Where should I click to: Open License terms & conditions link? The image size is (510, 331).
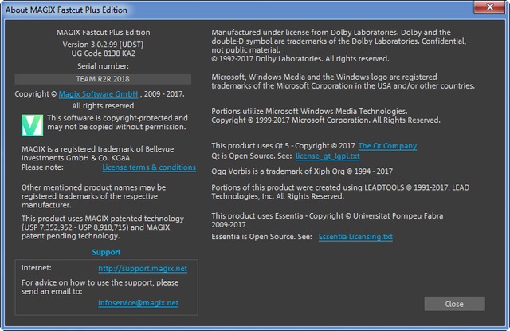click(x=149, y=167)
